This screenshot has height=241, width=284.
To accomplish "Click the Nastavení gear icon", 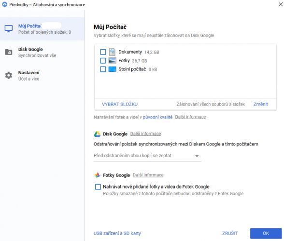I will pos(9,75).
